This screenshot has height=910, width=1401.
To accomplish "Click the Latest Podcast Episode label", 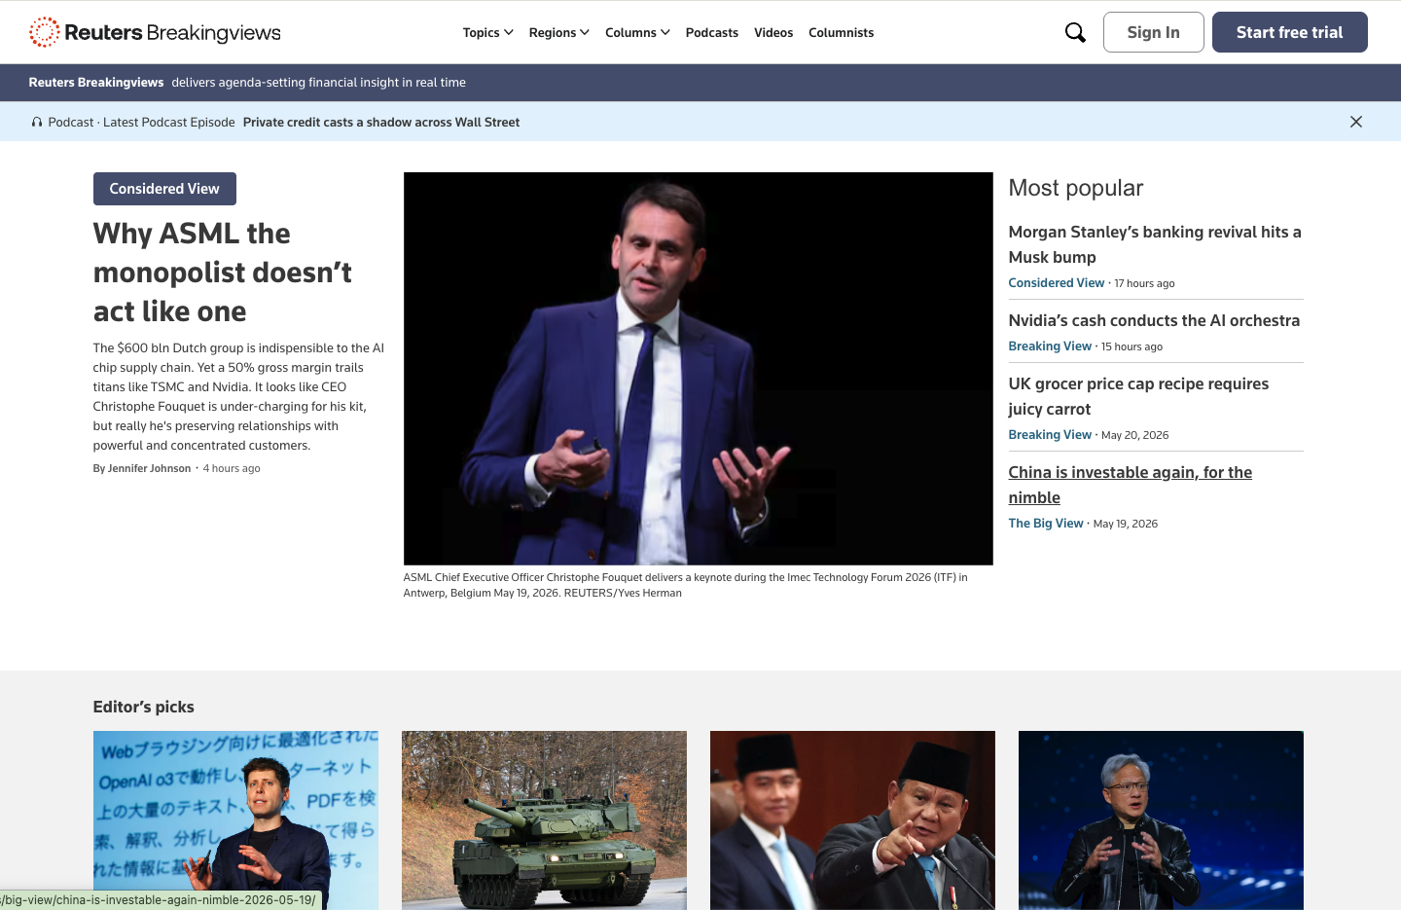I will 169,122.
